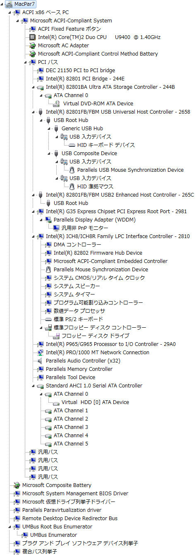Select the Parallels Paravirtualization driver entry
Screen dimensions: 196x555
click(62, 510)
